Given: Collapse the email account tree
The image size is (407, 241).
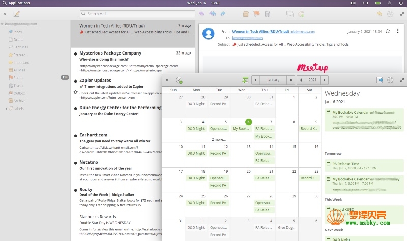Looking at the screenshot, I should tap(2, 24).
